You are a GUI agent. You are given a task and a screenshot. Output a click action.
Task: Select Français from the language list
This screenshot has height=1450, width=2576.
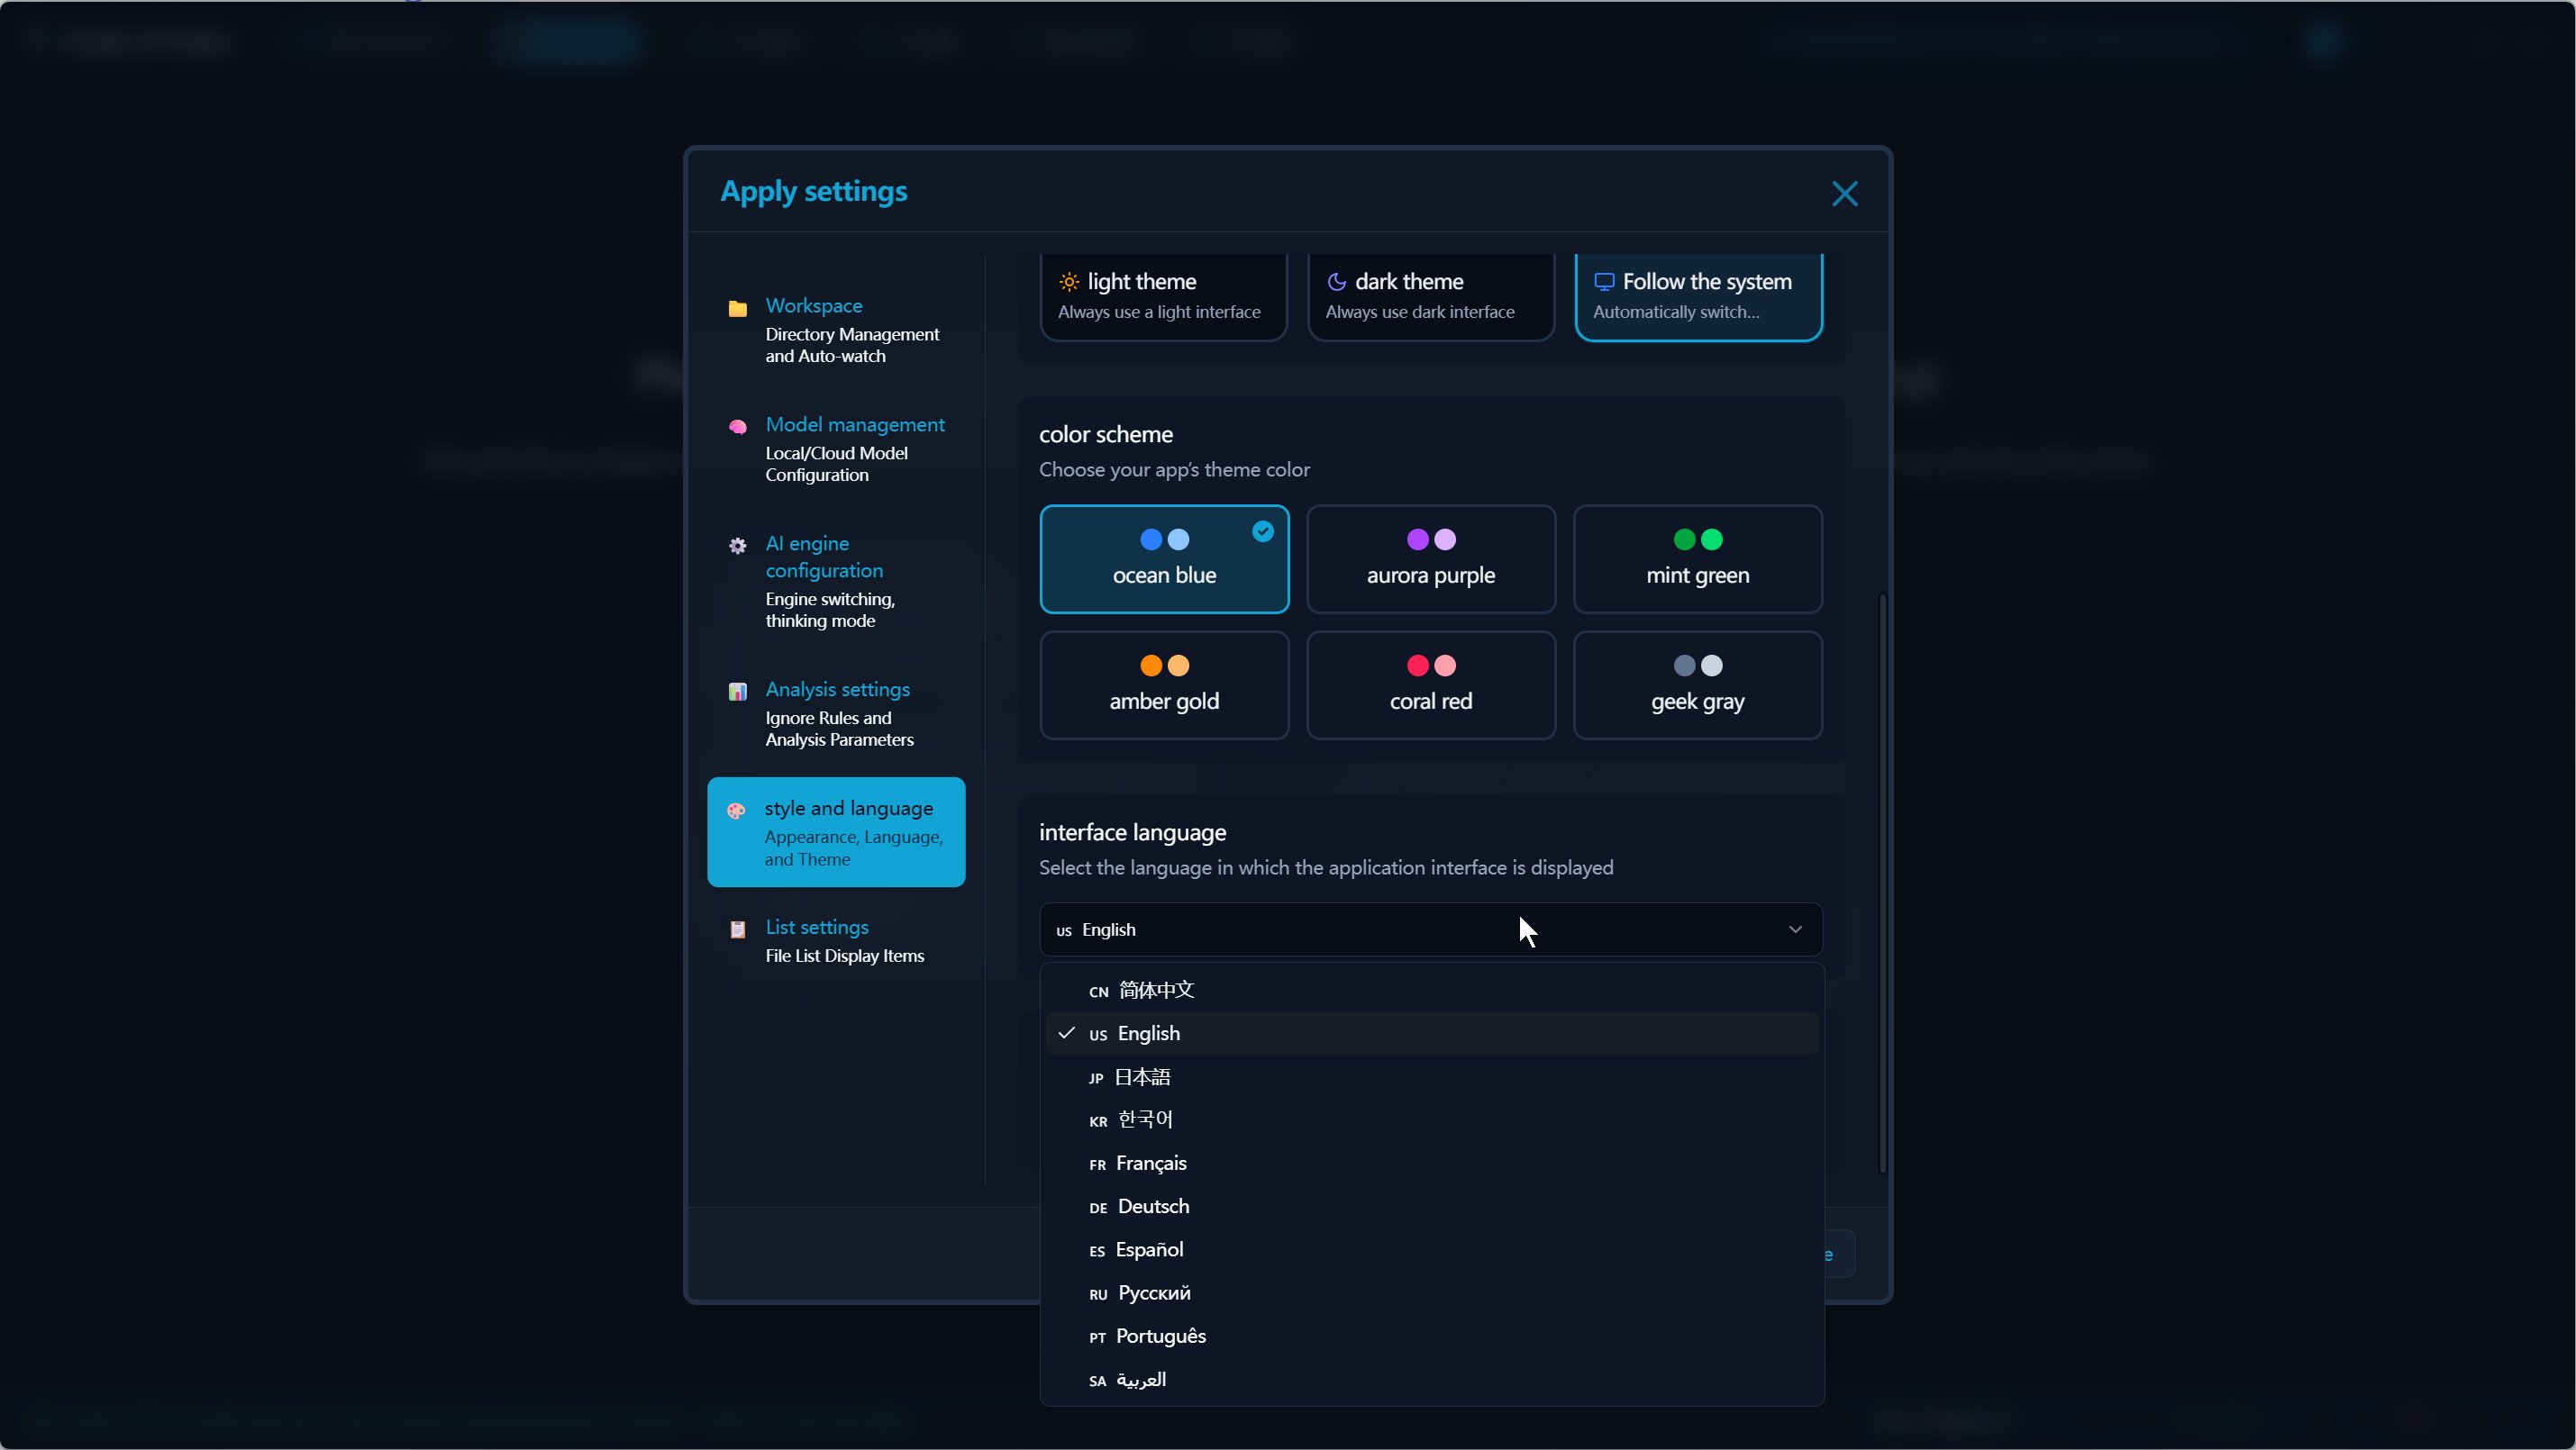pyautogui.click(x=1431, y=1164)
